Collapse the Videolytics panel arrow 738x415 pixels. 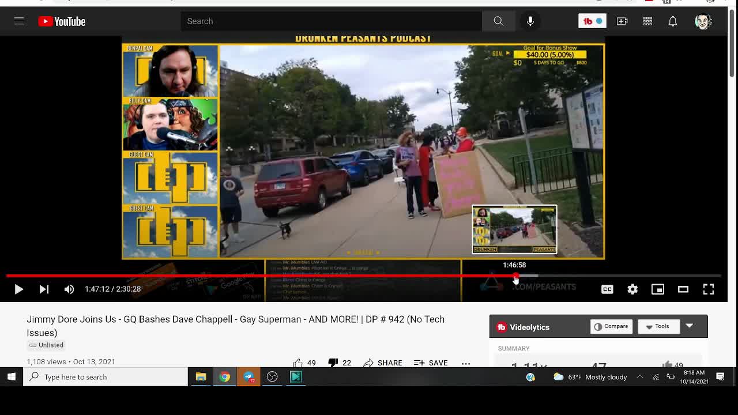689,326
